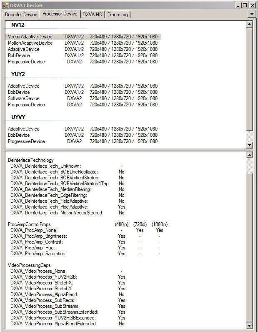Click DXVA_ProcAmp_None entry

[34, 230]
